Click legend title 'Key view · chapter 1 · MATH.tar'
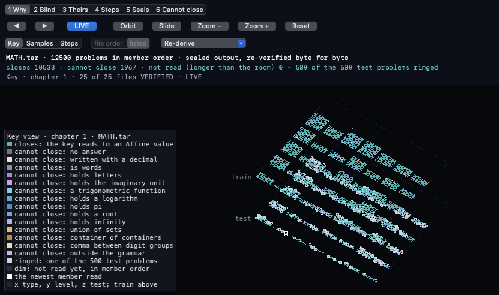This screenshot has height=295, width=499. tap(69, 136)
